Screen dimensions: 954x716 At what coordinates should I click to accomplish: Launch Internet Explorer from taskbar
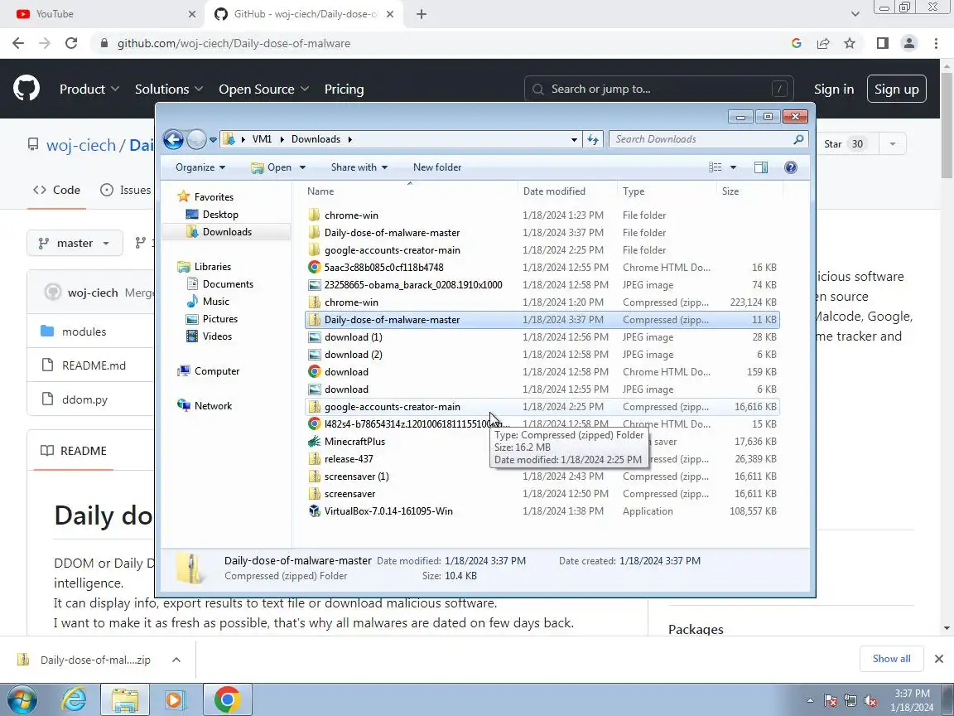[x=75, y=699]
